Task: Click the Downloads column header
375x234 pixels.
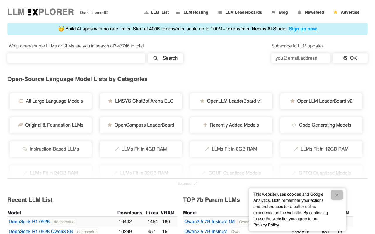Action: [x=130, y=213]
